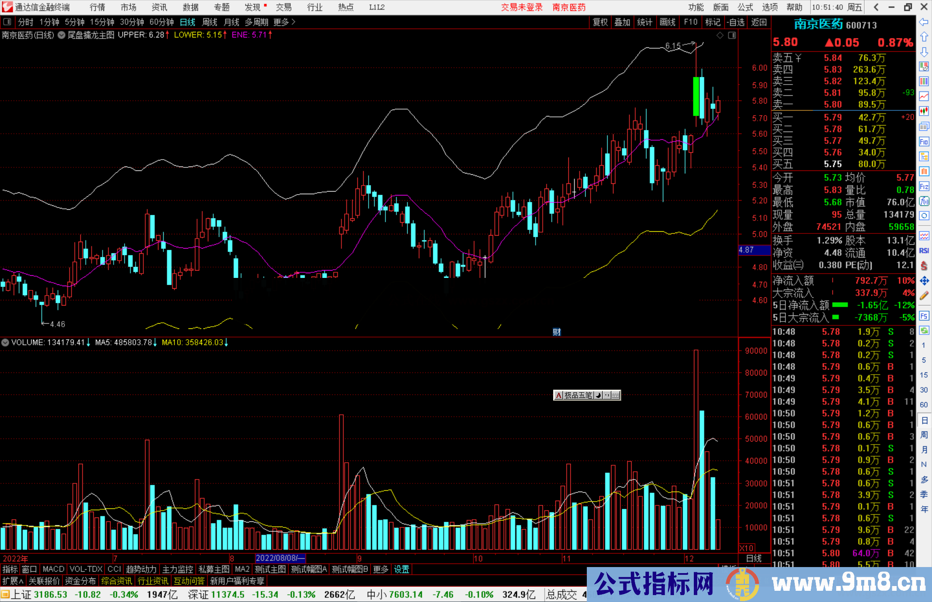932x602 pixels.
Task: Toggle the left panel layout icon
Action: point(7,22)
